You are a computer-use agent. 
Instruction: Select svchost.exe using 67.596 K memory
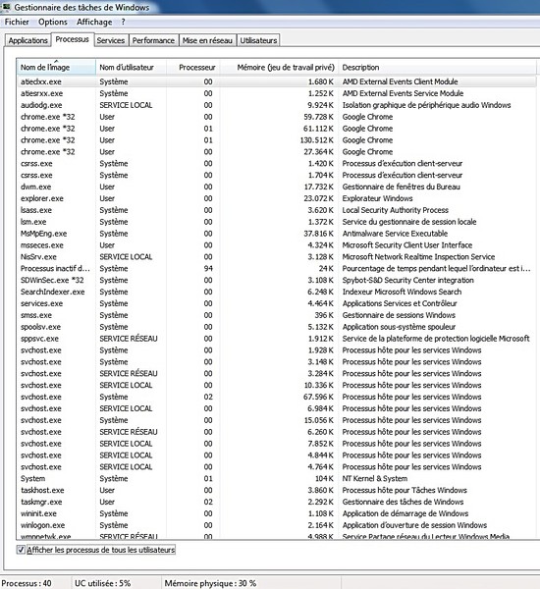pyautogui.click(x=277, y=397)
